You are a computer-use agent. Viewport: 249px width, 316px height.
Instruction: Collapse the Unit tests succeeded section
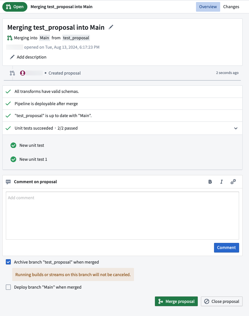(236, 128)
